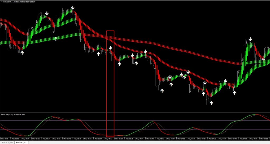
Task: Click the triangle beside the EURUSD,M1 chart title
Action: pos(2,2)
